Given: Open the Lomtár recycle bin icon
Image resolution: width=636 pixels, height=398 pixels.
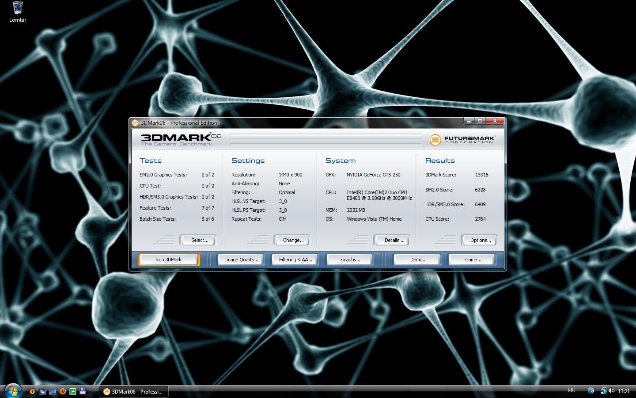Looking at the screenshot, I should [x=18, y=12].
